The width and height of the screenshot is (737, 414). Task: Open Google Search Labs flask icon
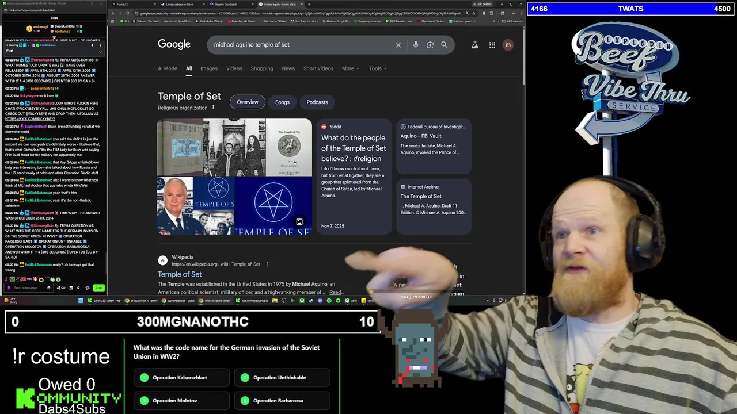coord(475,45)
